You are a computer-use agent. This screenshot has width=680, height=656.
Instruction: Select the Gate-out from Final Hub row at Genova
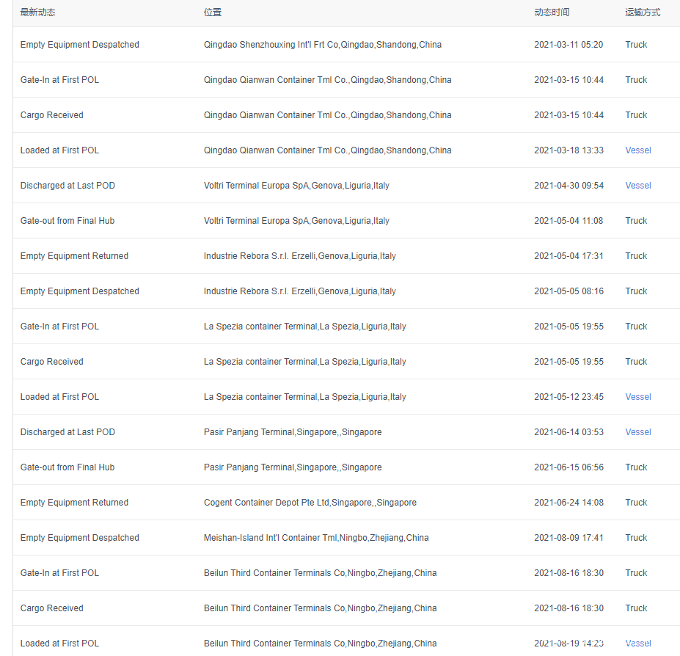[x=67, y=221]
